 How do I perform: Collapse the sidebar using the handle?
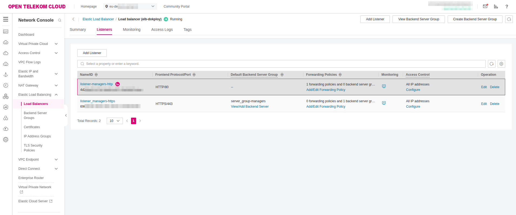tap(66, 115)
